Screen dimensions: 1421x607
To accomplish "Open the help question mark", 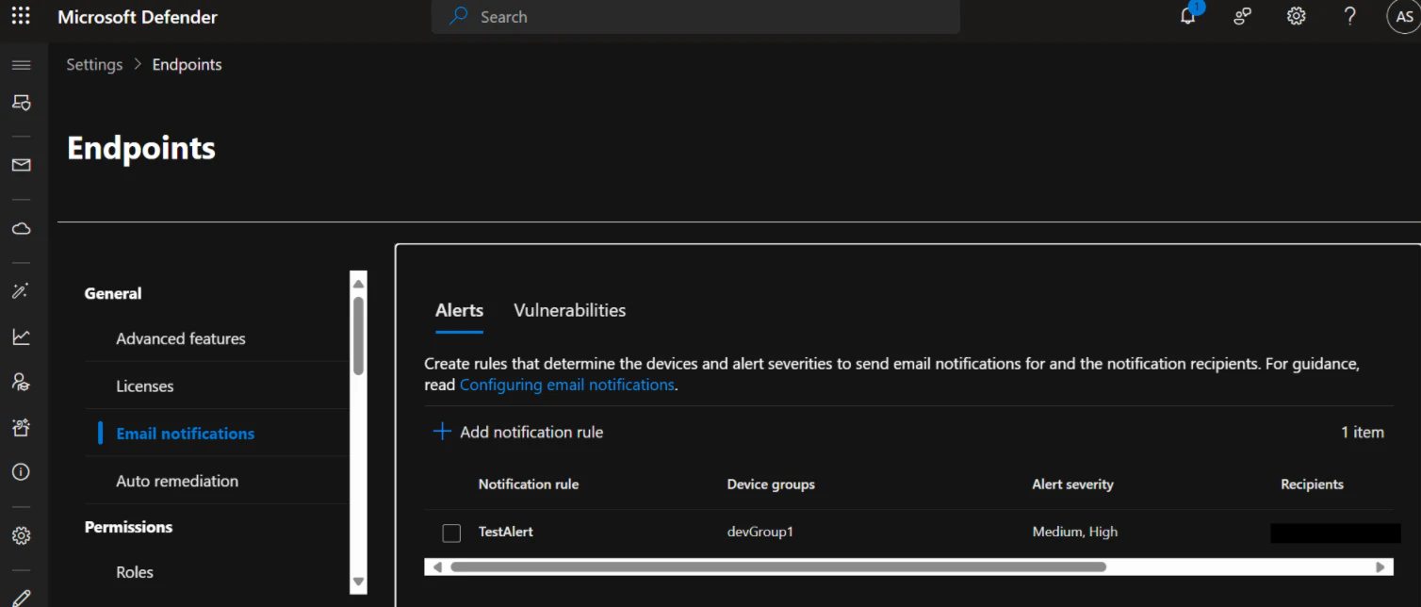I will pos(1349,16).
